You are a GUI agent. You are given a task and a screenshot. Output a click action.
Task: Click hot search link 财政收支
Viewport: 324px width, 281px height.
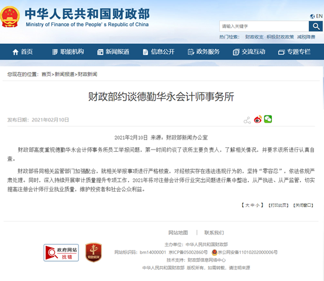coord(254,37)
